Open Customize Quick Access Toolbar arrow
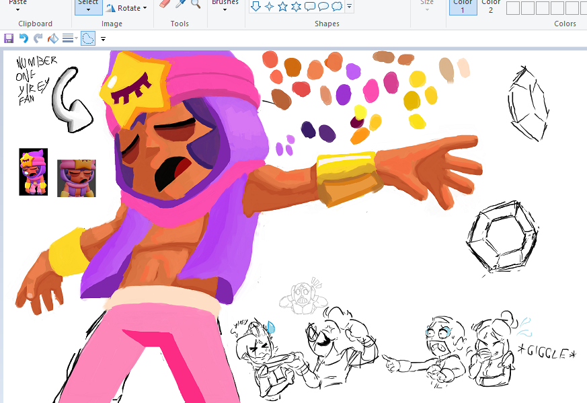 [x=104, y=38]
